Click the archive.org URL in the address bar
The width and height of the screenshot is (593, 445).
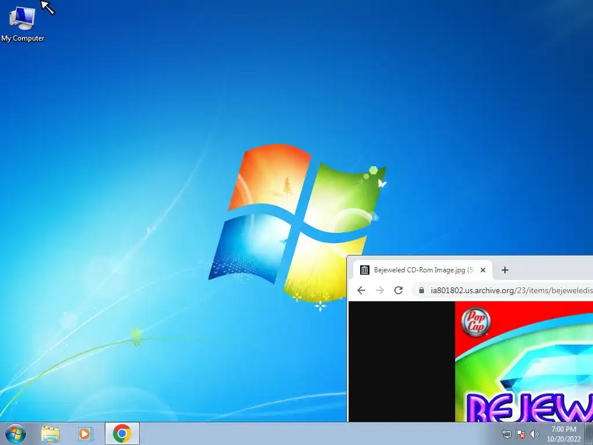coord(511,291)
